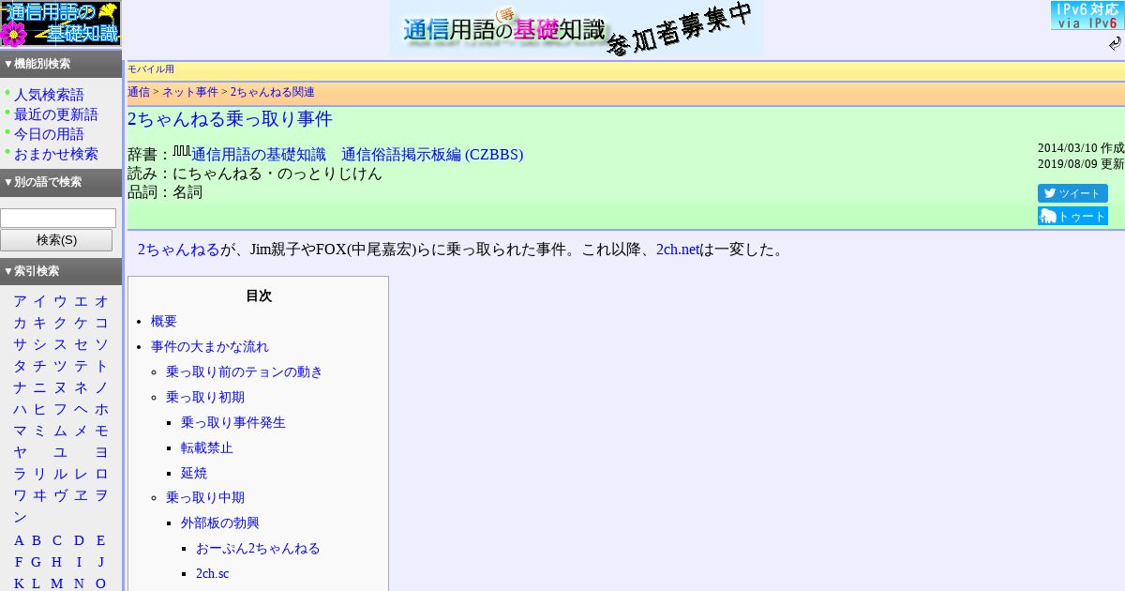Open the 2ch.net link in summary
The height and width of the screenshot is (591, 1125).
[678, 250]
